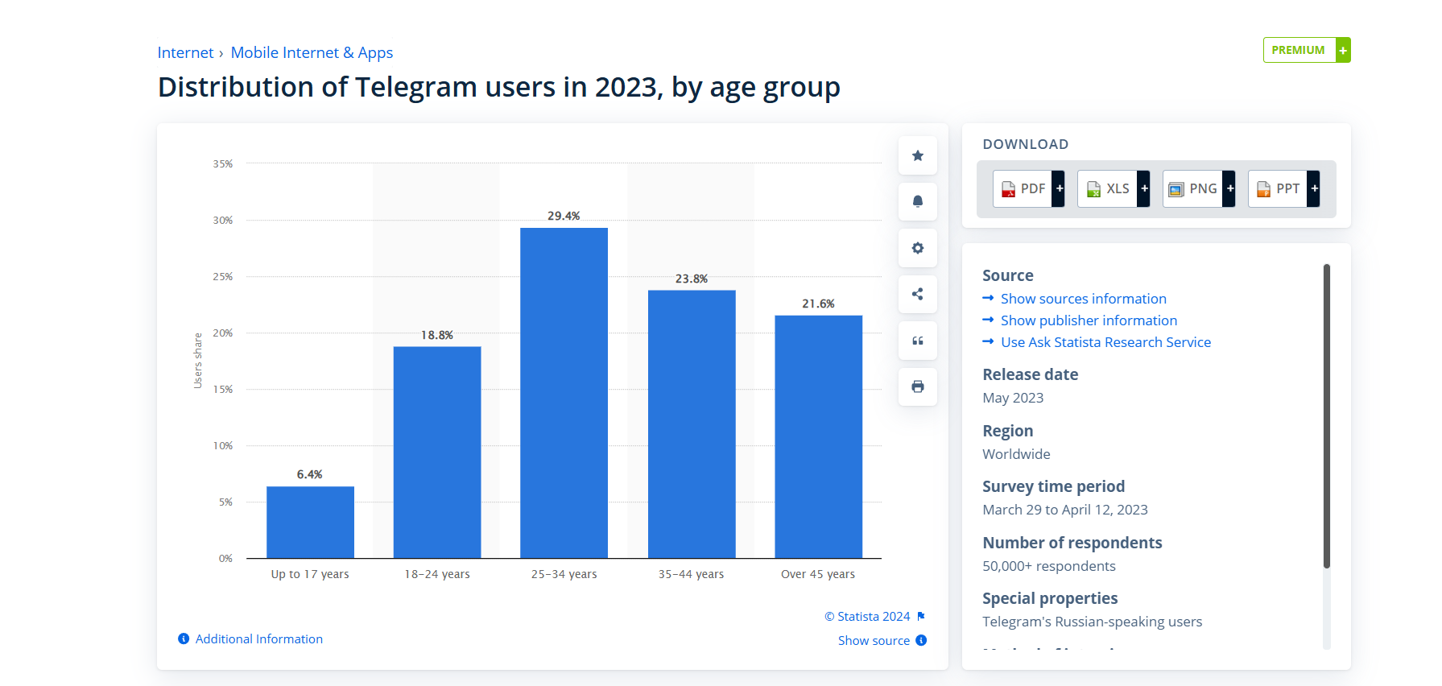The height and width of the screenshot is (686, 1442).
Task: Click the © Statista 2024 link
Action: click(x=867, y=616)
